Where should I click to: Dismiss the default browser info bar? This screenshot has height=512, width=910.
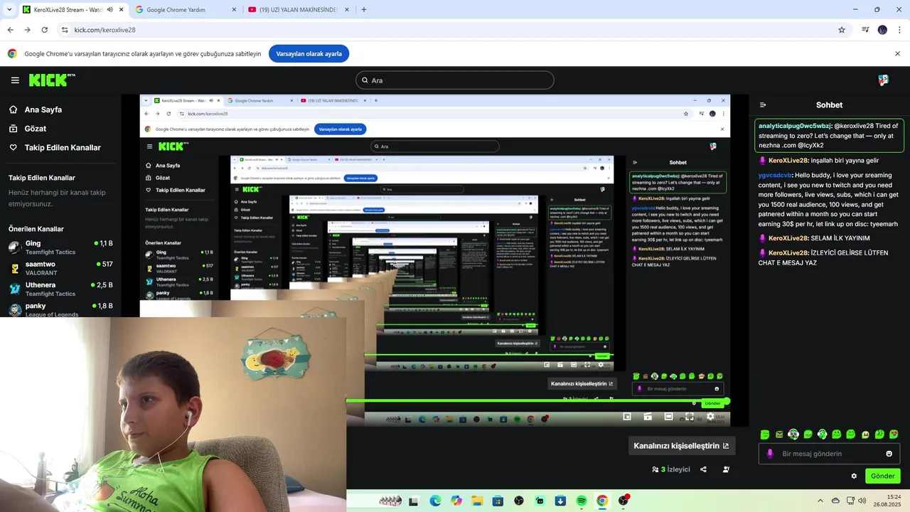(x=897, y=54)
